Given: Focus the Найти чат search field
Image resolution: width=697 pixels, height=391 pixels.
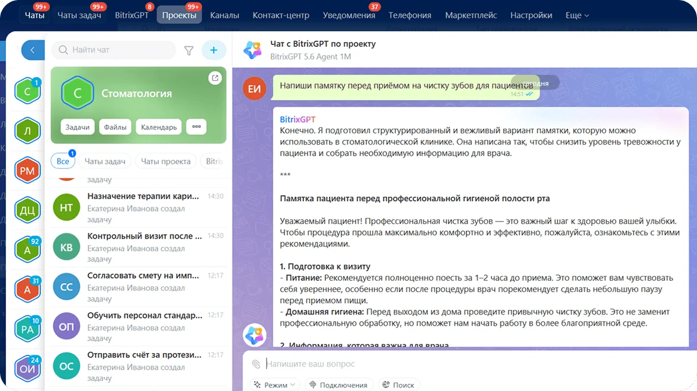Looking at the screenshot, I should click(x=114, y=50).
